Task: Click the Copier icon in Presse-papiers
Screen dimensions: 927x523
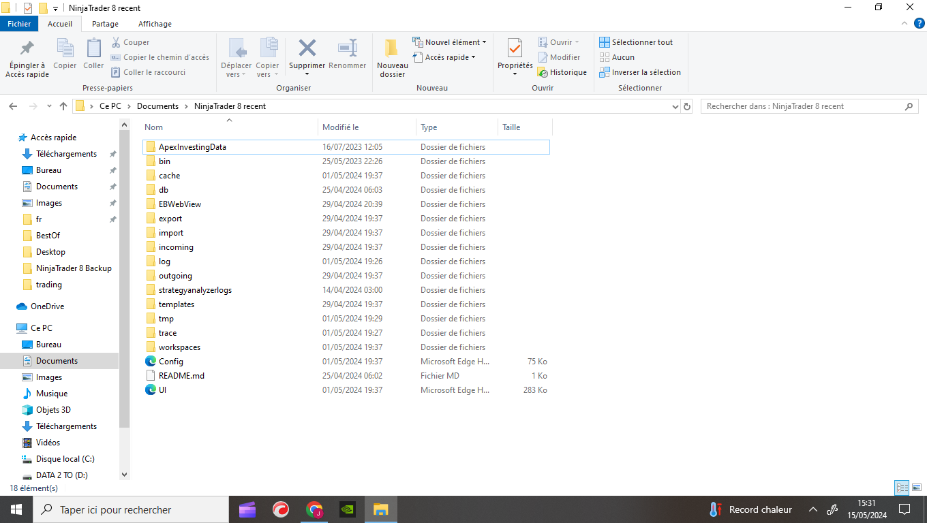Action: click(x=65, y=48)
